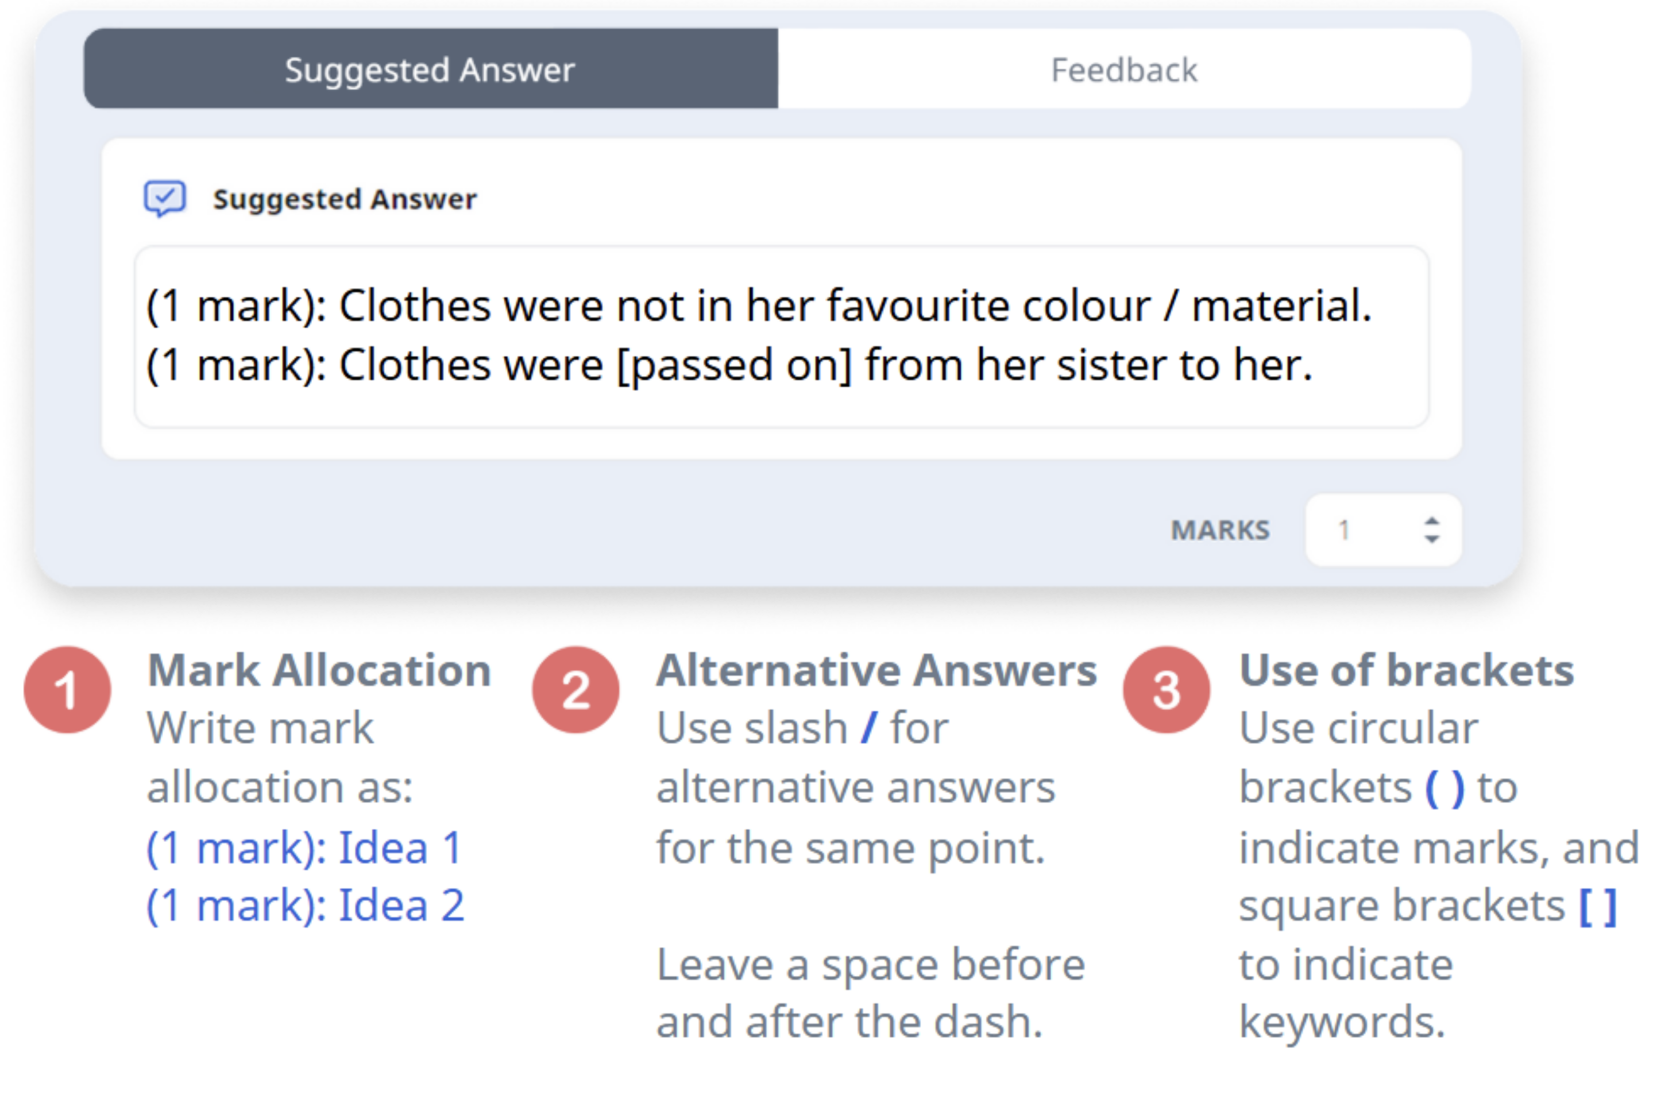Click the blue square brackets symbol
This screenshot has width=1653, height=1098.
coord(1598,907)
